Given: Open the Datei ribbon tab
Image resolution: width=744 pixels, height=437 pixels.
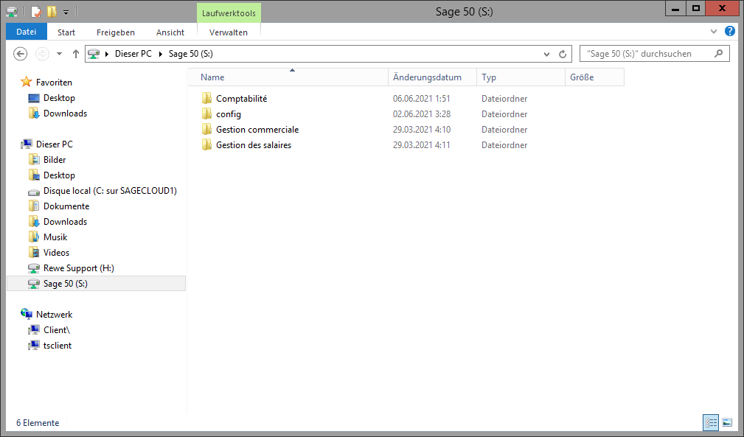Looking at the screenshot, I should point(26,32).
